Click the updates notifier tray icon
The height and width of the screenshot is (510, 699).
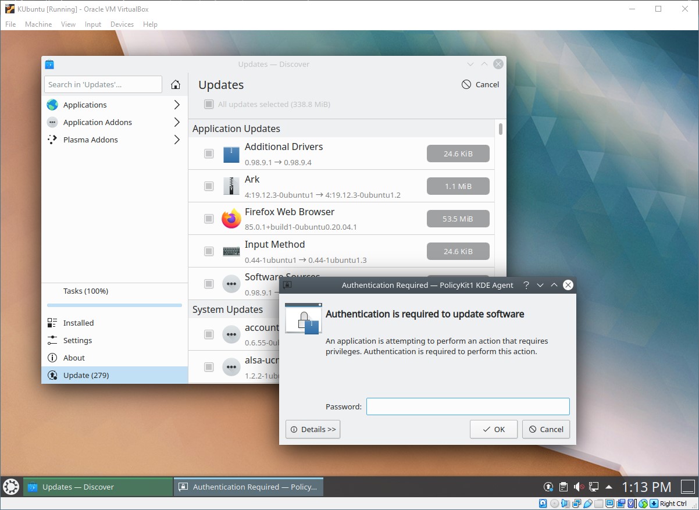tap(548, 487)
